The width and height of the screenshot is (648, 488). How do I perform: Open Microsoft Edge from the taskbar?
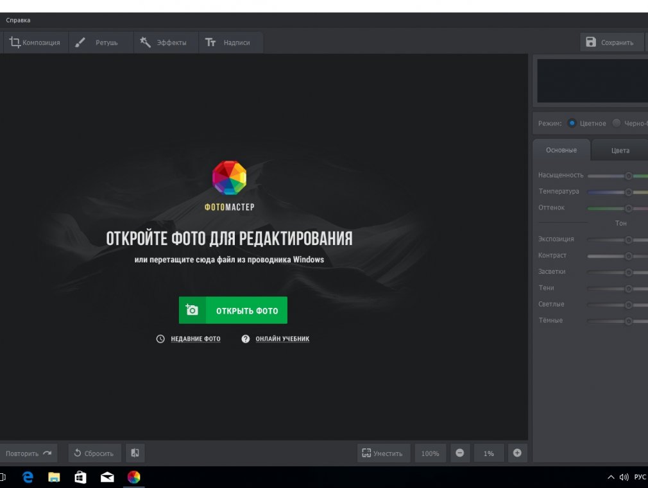(x=28, y=477)
